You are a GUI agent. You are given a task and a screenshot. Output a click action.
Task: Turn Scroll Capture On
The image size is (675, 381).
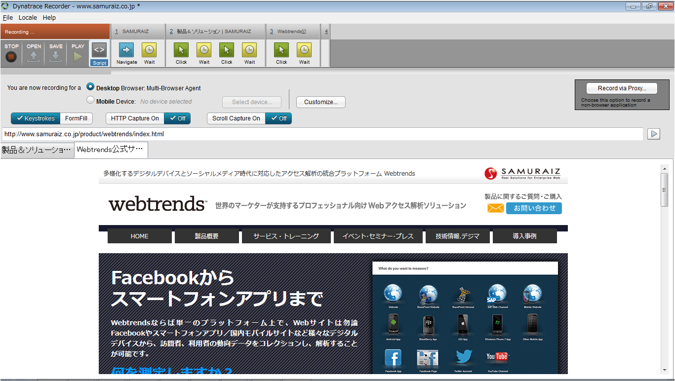[x=236, y=118]
